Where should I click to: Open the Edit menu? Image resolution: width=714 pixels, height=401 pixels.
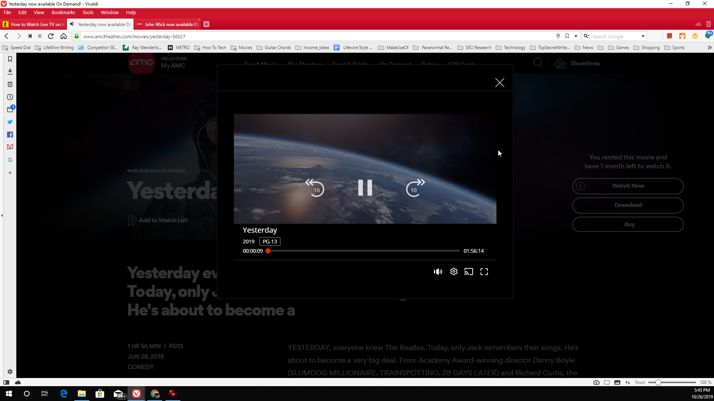[x=22, y=12]
